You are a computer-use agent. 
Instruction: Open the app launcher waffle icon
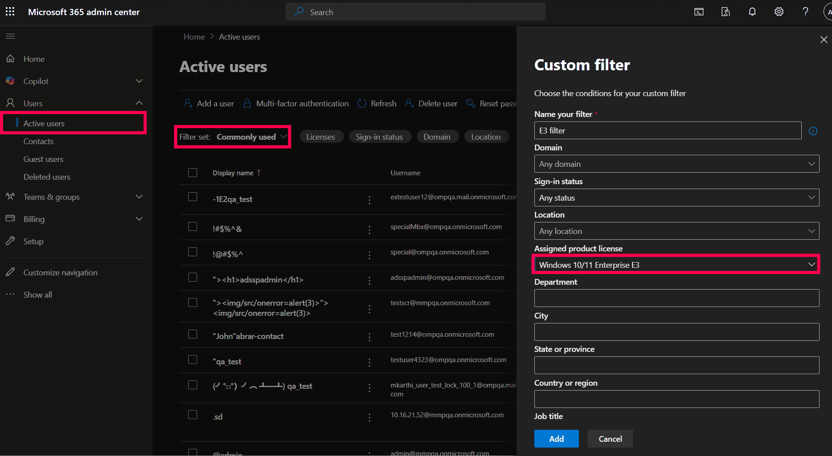[10, 12]
